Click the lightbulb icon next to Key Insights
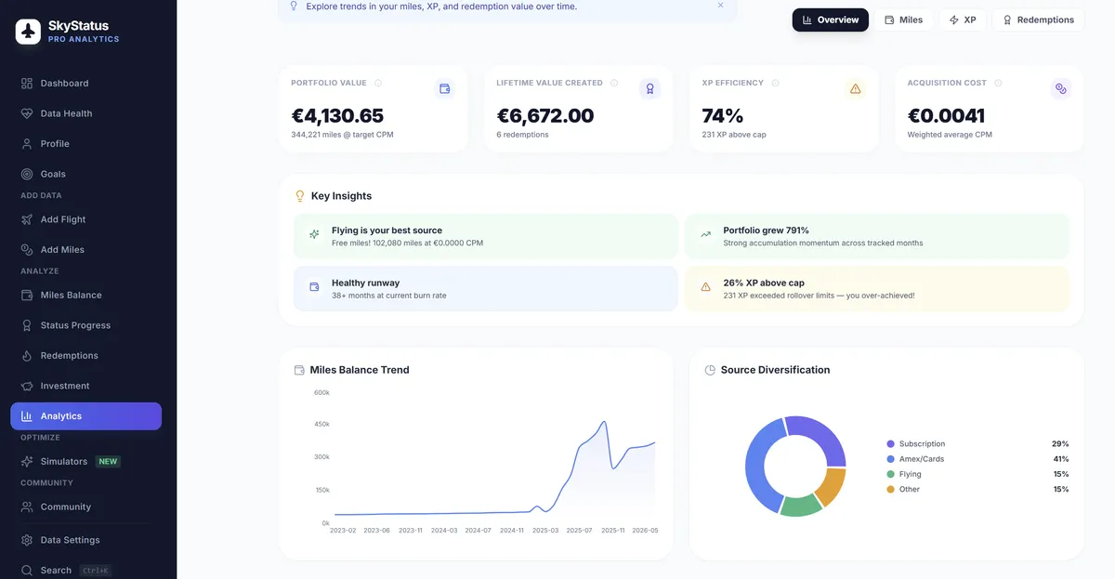 [299, 195]
